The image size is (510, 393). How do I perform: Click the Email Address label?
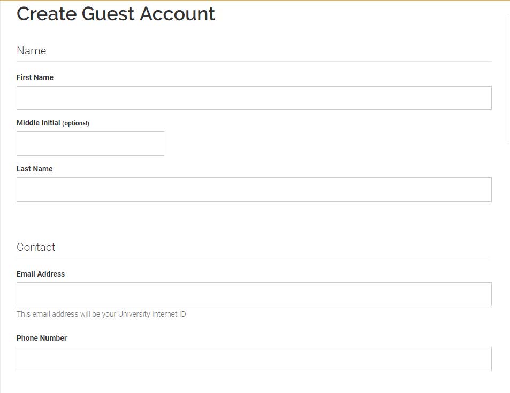click(40, 274)
